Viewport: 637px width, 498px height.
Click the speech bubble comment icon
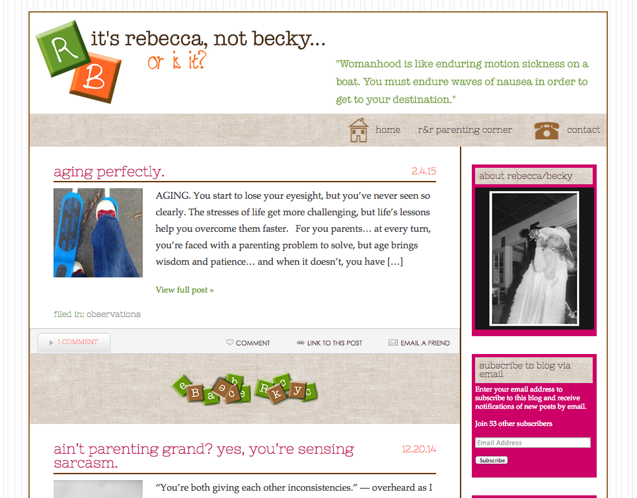(x=230, y=342)
